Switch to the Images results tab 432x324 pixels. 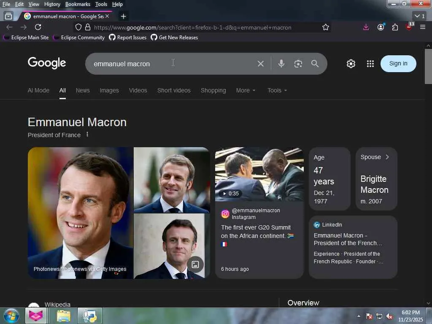(109, 90)
